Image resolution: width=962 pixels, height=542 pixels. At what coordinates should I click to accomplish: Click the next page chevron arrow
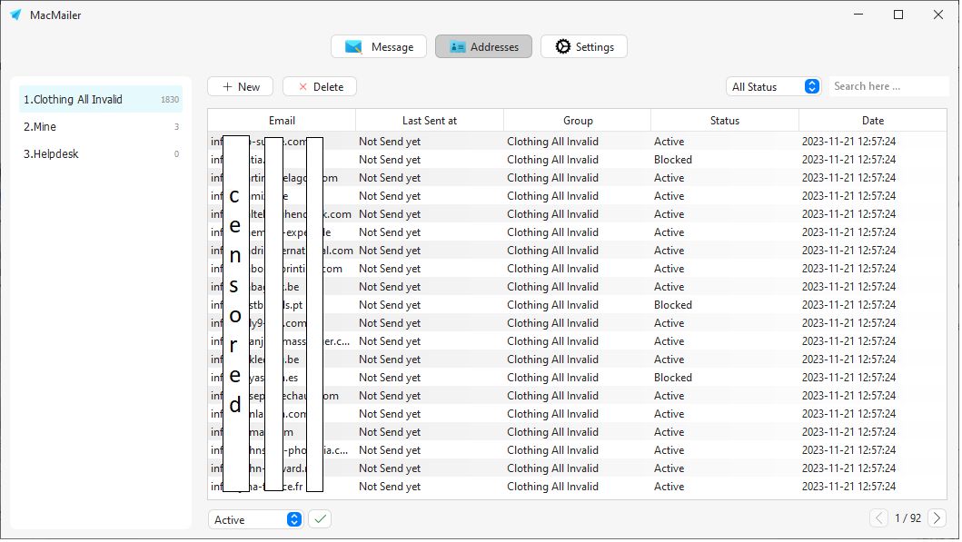937,517
